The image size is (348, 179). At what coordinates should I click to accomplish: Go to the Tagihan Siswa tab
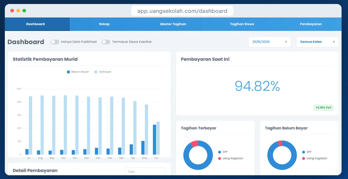tap(242, 24)
